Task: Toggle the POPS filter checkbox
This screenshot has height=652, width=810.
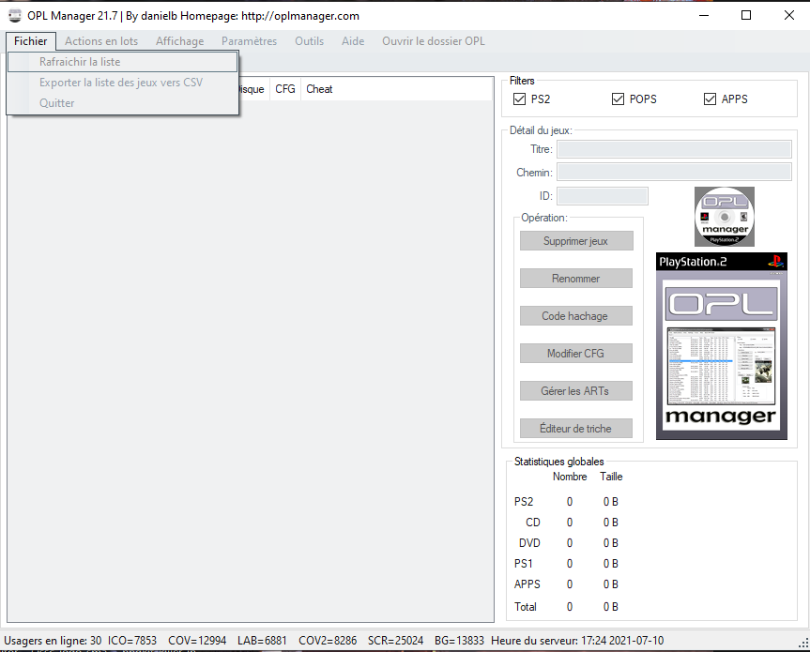Action: (618, 99)
